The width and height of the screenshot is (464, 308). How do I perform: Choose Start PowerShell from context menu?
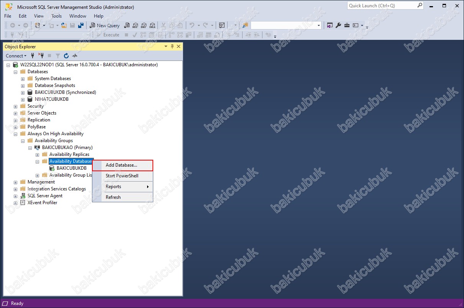[x=123, y=176]
